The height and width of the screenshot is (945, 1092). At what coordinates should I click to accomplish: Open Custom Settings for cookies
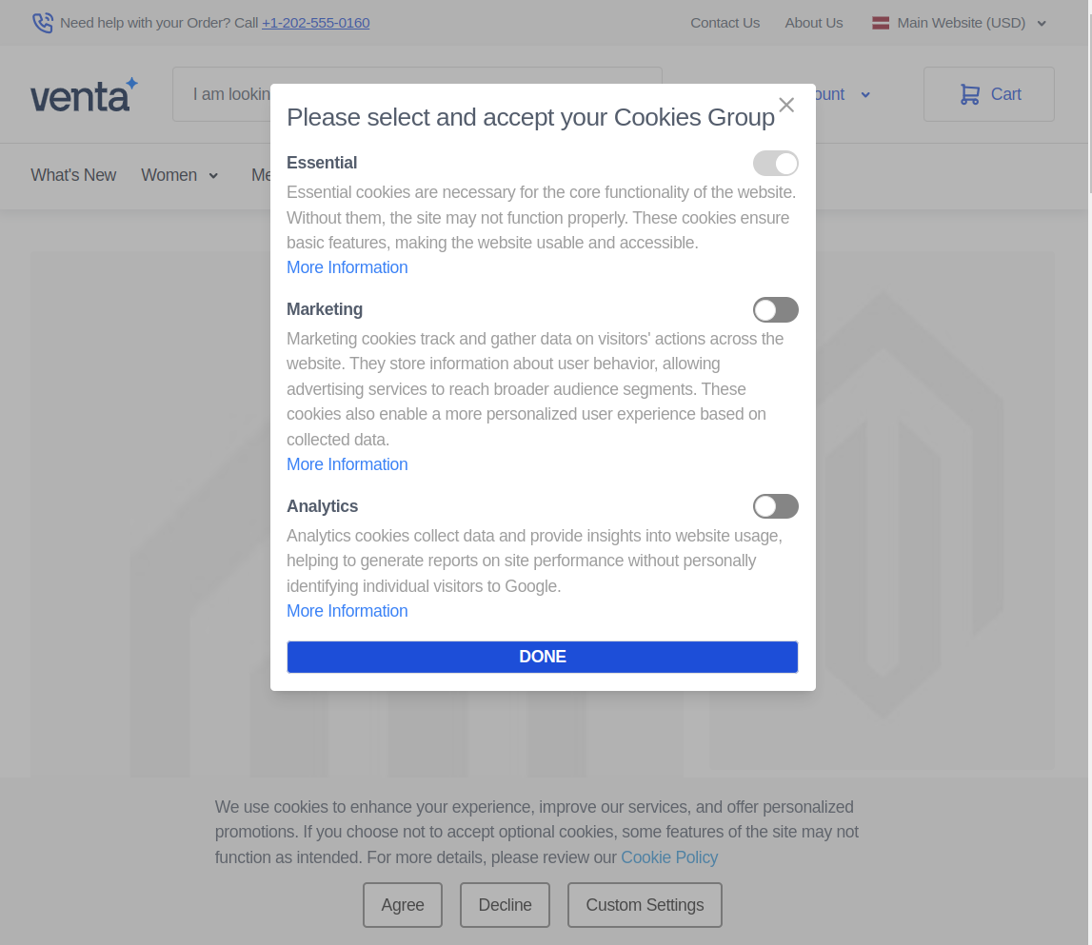pos(645,905)
